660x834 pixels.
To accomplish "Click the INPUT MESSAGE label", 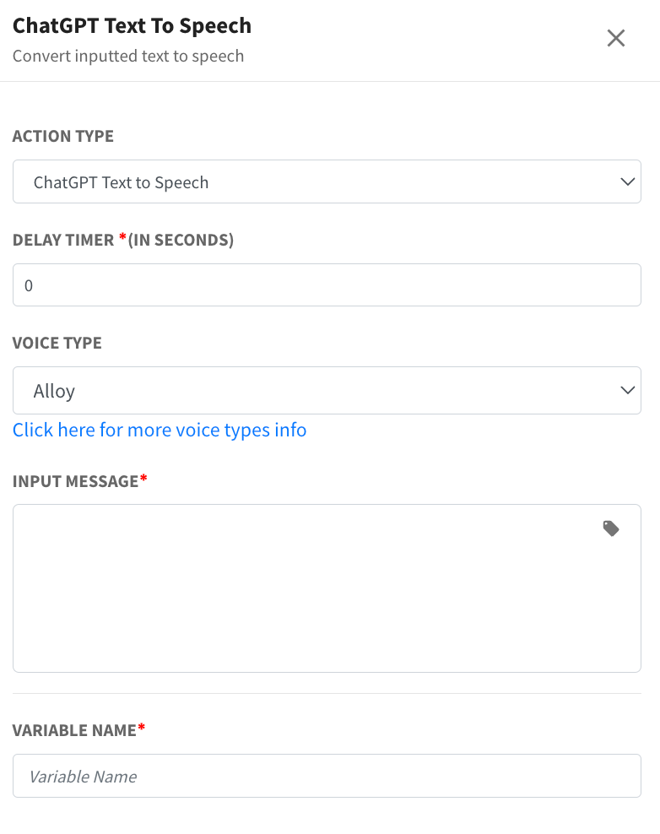I will click(x=75, y=481).
